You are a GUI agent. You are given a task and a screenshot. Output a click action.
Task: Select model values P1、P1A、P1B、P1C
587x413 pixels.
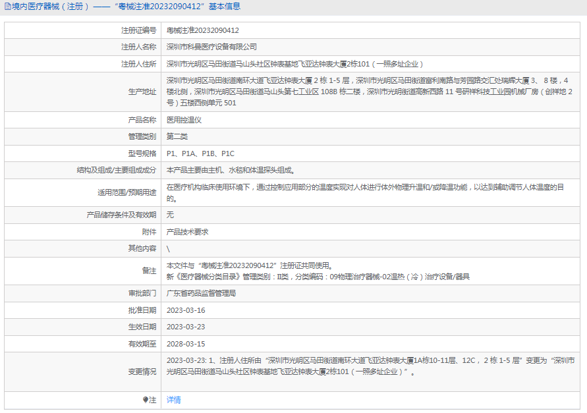[x=200, y=153]
